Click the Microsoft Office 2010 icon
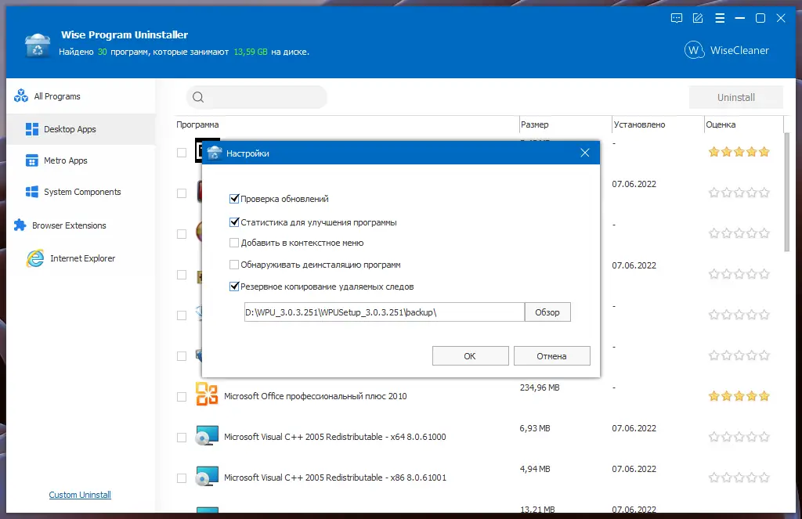Image resolution: width=802 pixels, height=519 pixels. click(x=207, y=395)
